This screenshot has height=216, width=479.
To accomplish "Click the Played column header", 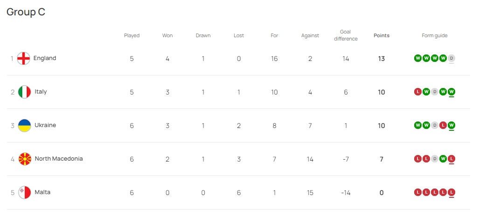I will (x=132, y=35).
